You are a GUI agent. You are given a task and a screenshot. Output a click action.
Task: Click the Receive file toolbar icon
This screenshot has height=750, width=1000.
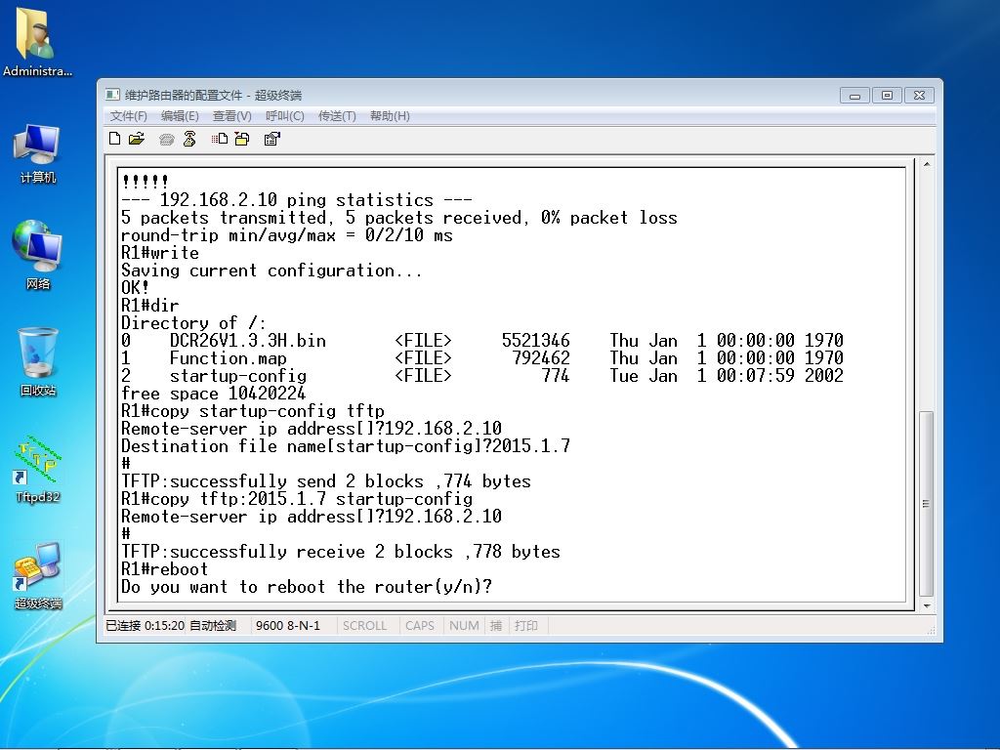point(241,139)
